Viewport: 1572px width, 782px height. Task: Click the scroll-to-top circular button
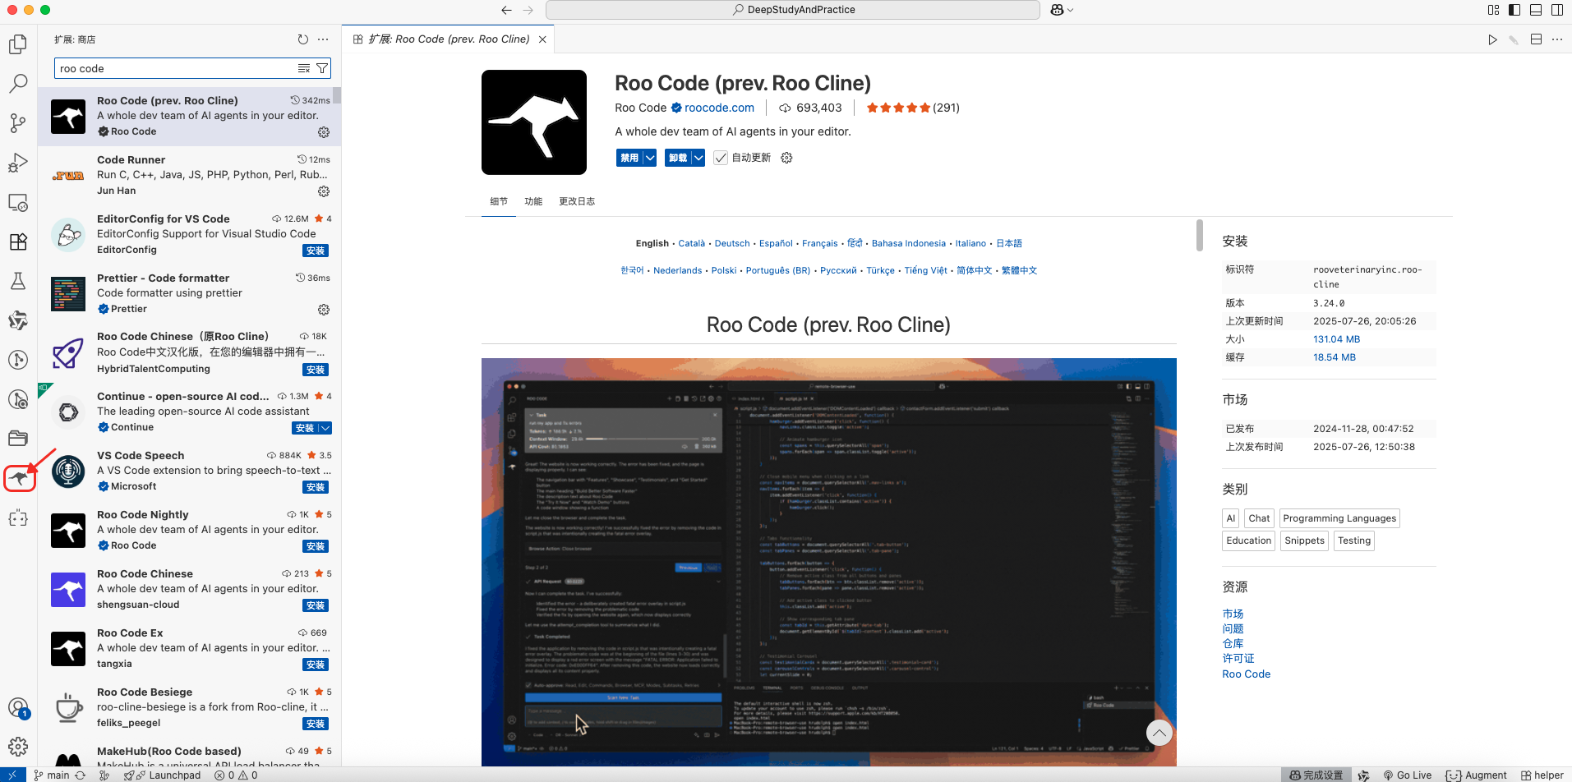coord(1159,732)
